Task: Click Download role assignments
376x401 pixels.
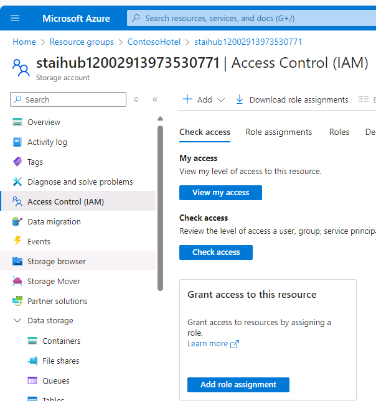Action: coord(292,99)
